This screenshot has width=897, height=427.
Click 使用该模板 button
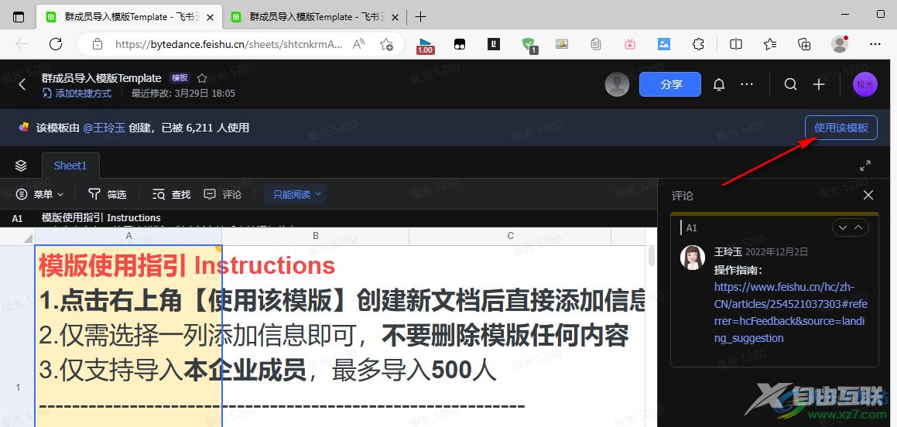coord(841,128)
